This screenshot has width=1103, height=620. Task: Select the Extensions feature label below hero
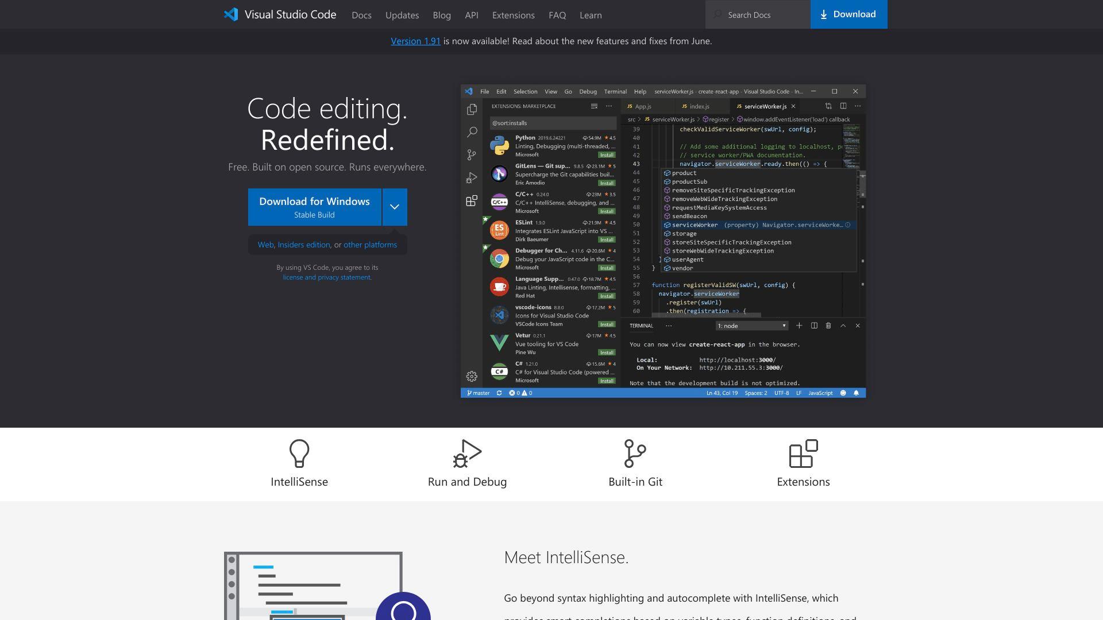(x=803, y=482)
